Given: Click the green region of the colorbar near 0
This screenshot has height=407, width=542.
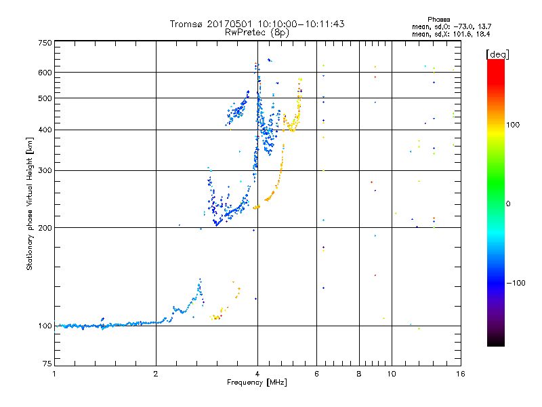Looking at the screenshot, I should coord(496,194).
